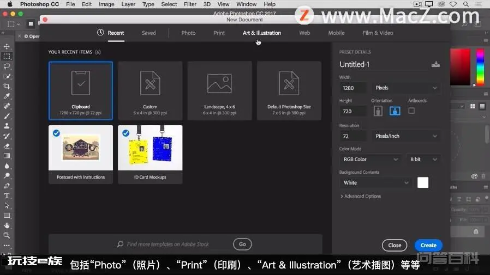Click the red color picker field
Screen dimensions: 490x275
click(461, 67)
